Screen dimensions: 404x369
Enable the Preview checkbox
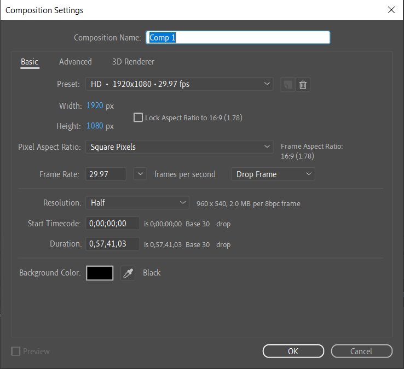[x=15, y=352]
